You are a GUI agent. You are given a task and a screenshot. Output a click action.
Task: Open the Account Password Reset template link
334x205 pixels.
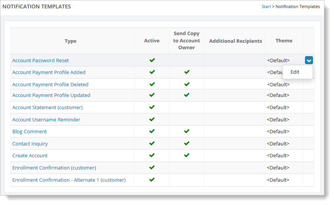coord(41,60)
